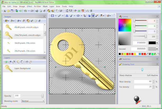The image size is (162, 109).
Task: Save the icon with the floppy disk button
Action: (12, 11)
